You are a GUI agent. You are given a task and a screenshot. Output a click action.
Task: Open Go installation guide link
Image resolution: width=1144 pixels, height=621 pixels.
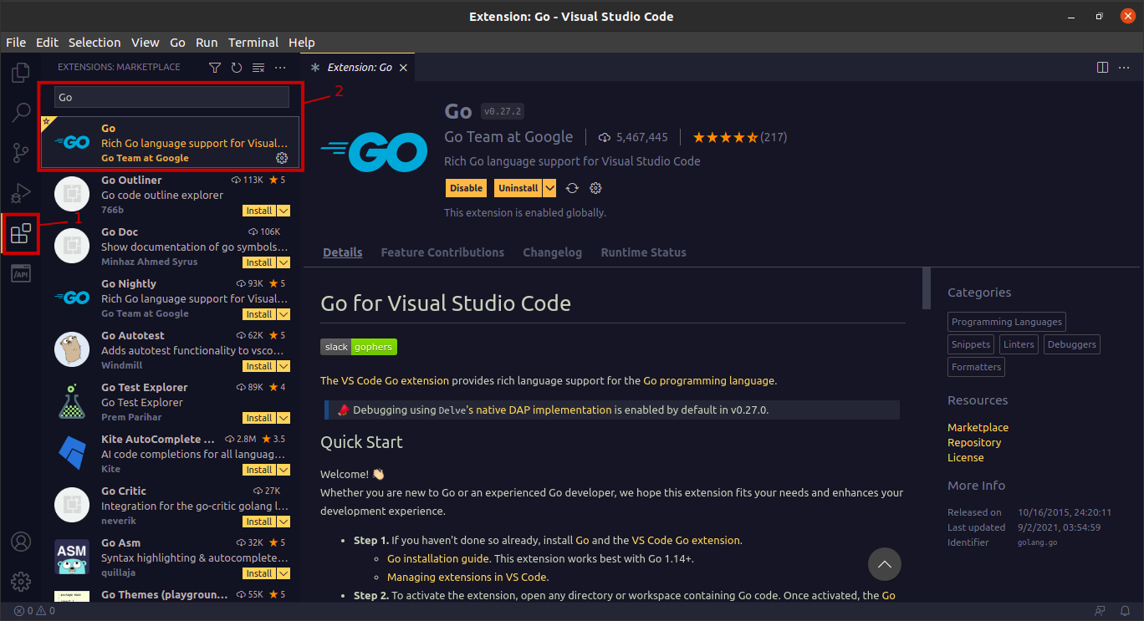coord(438,558)
